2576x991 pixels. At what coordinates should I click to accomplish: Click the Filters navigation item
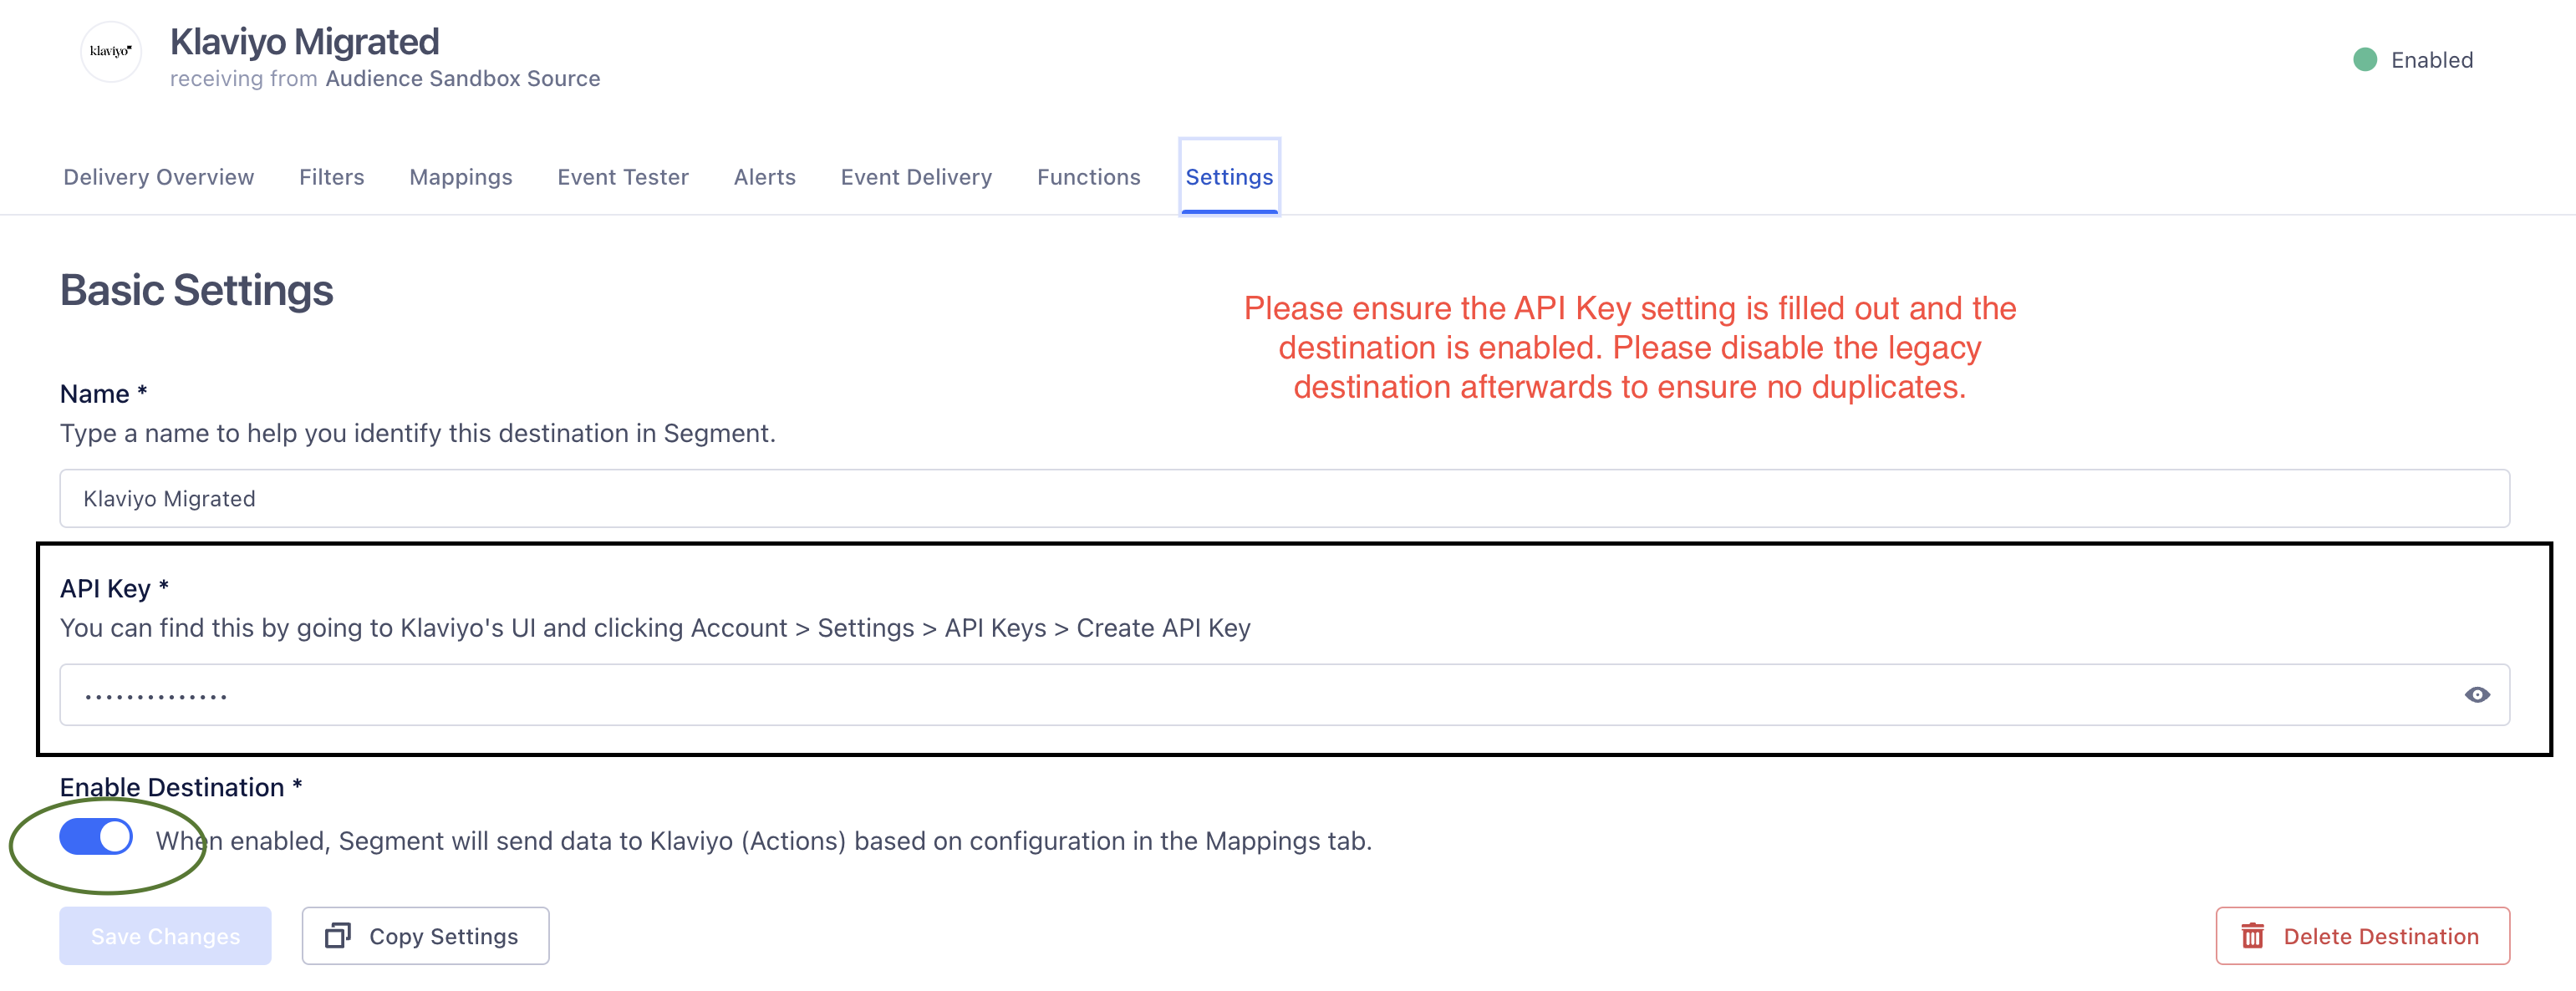[328, 177]
